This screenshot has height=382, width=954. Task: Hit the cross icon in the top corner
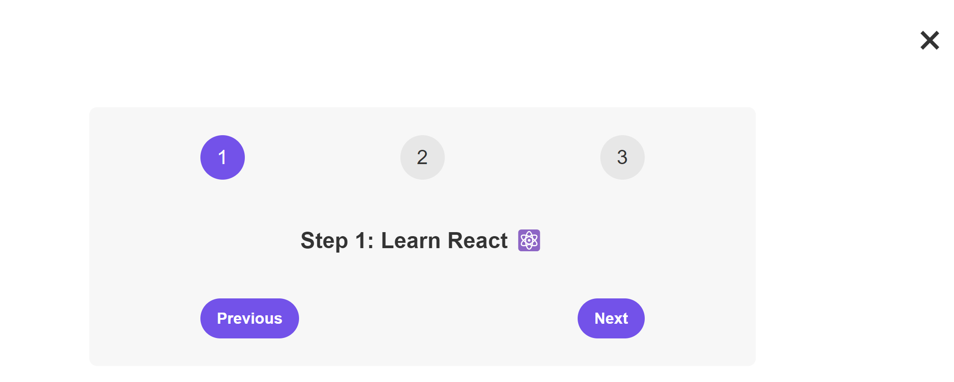pos(930,40)
